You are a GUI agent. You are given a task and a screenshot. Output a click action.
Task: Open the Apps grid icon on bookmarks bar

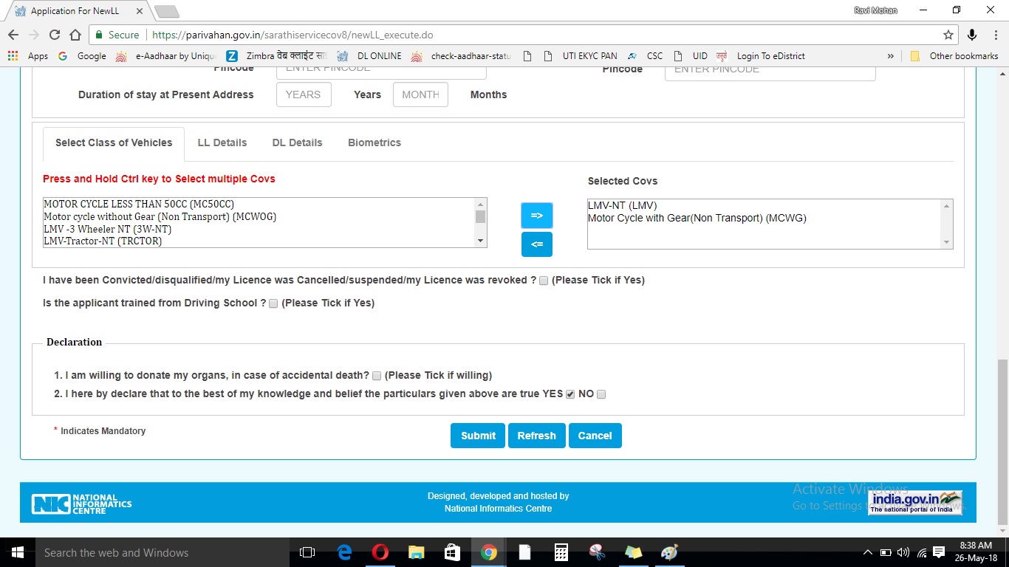(x=13, y=55)
